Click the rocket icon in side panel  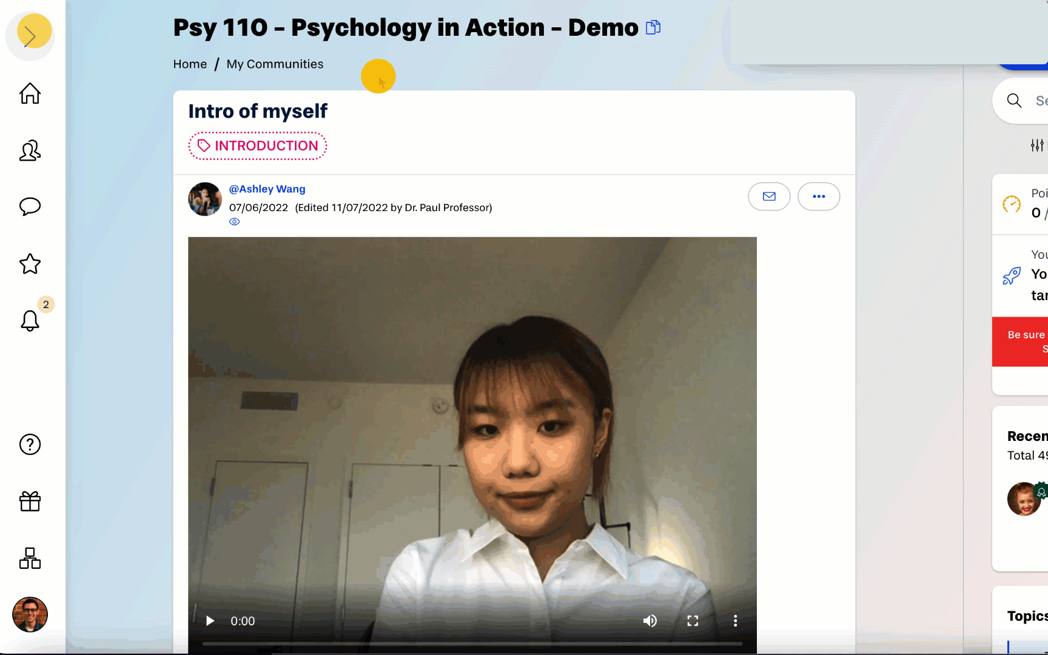tap(1012, 276)
